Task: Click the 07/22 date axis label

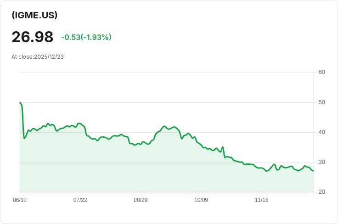Action: coord(80,200)
